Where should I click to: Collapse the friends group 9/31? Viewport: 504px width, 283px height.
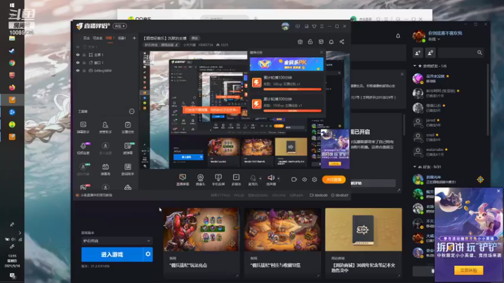(415, 167)
